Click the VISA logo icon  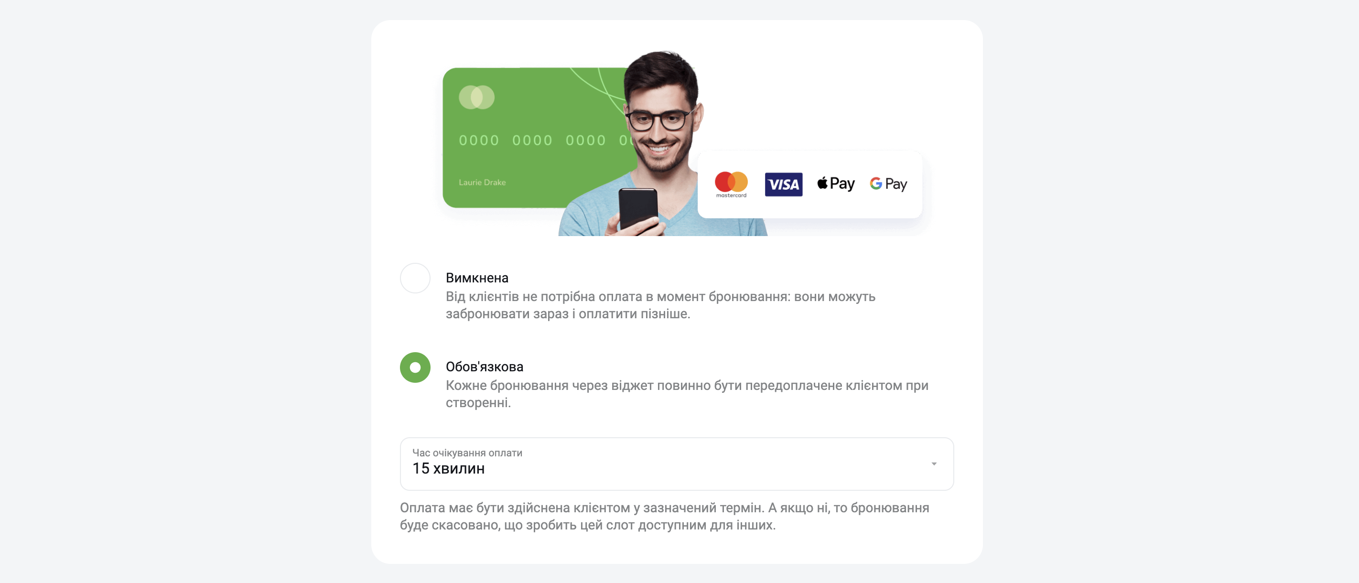tap(783, 184)
